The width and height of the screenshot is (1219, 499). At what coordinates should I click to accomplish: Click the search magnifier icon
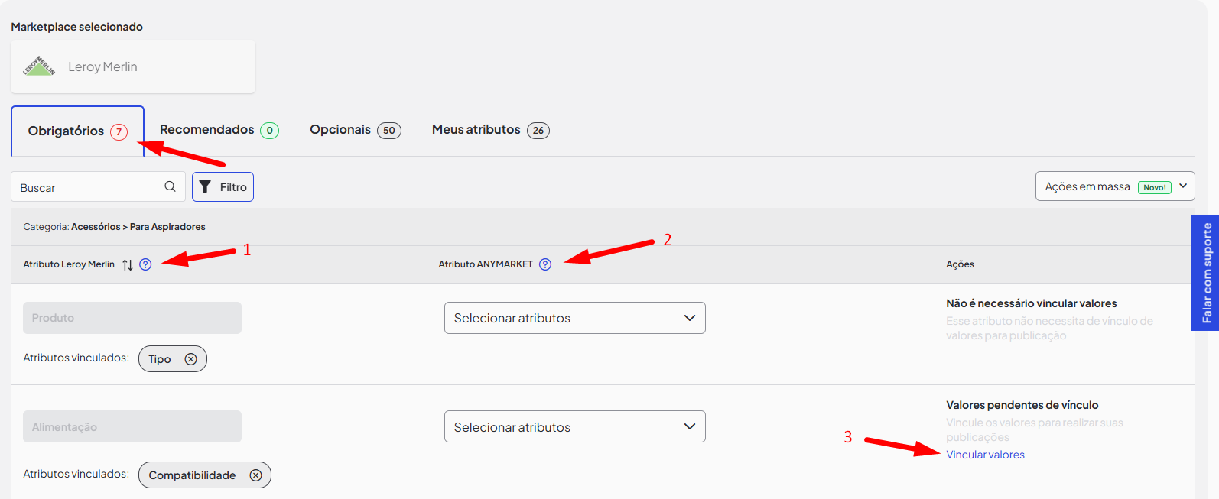pos(170,186)
